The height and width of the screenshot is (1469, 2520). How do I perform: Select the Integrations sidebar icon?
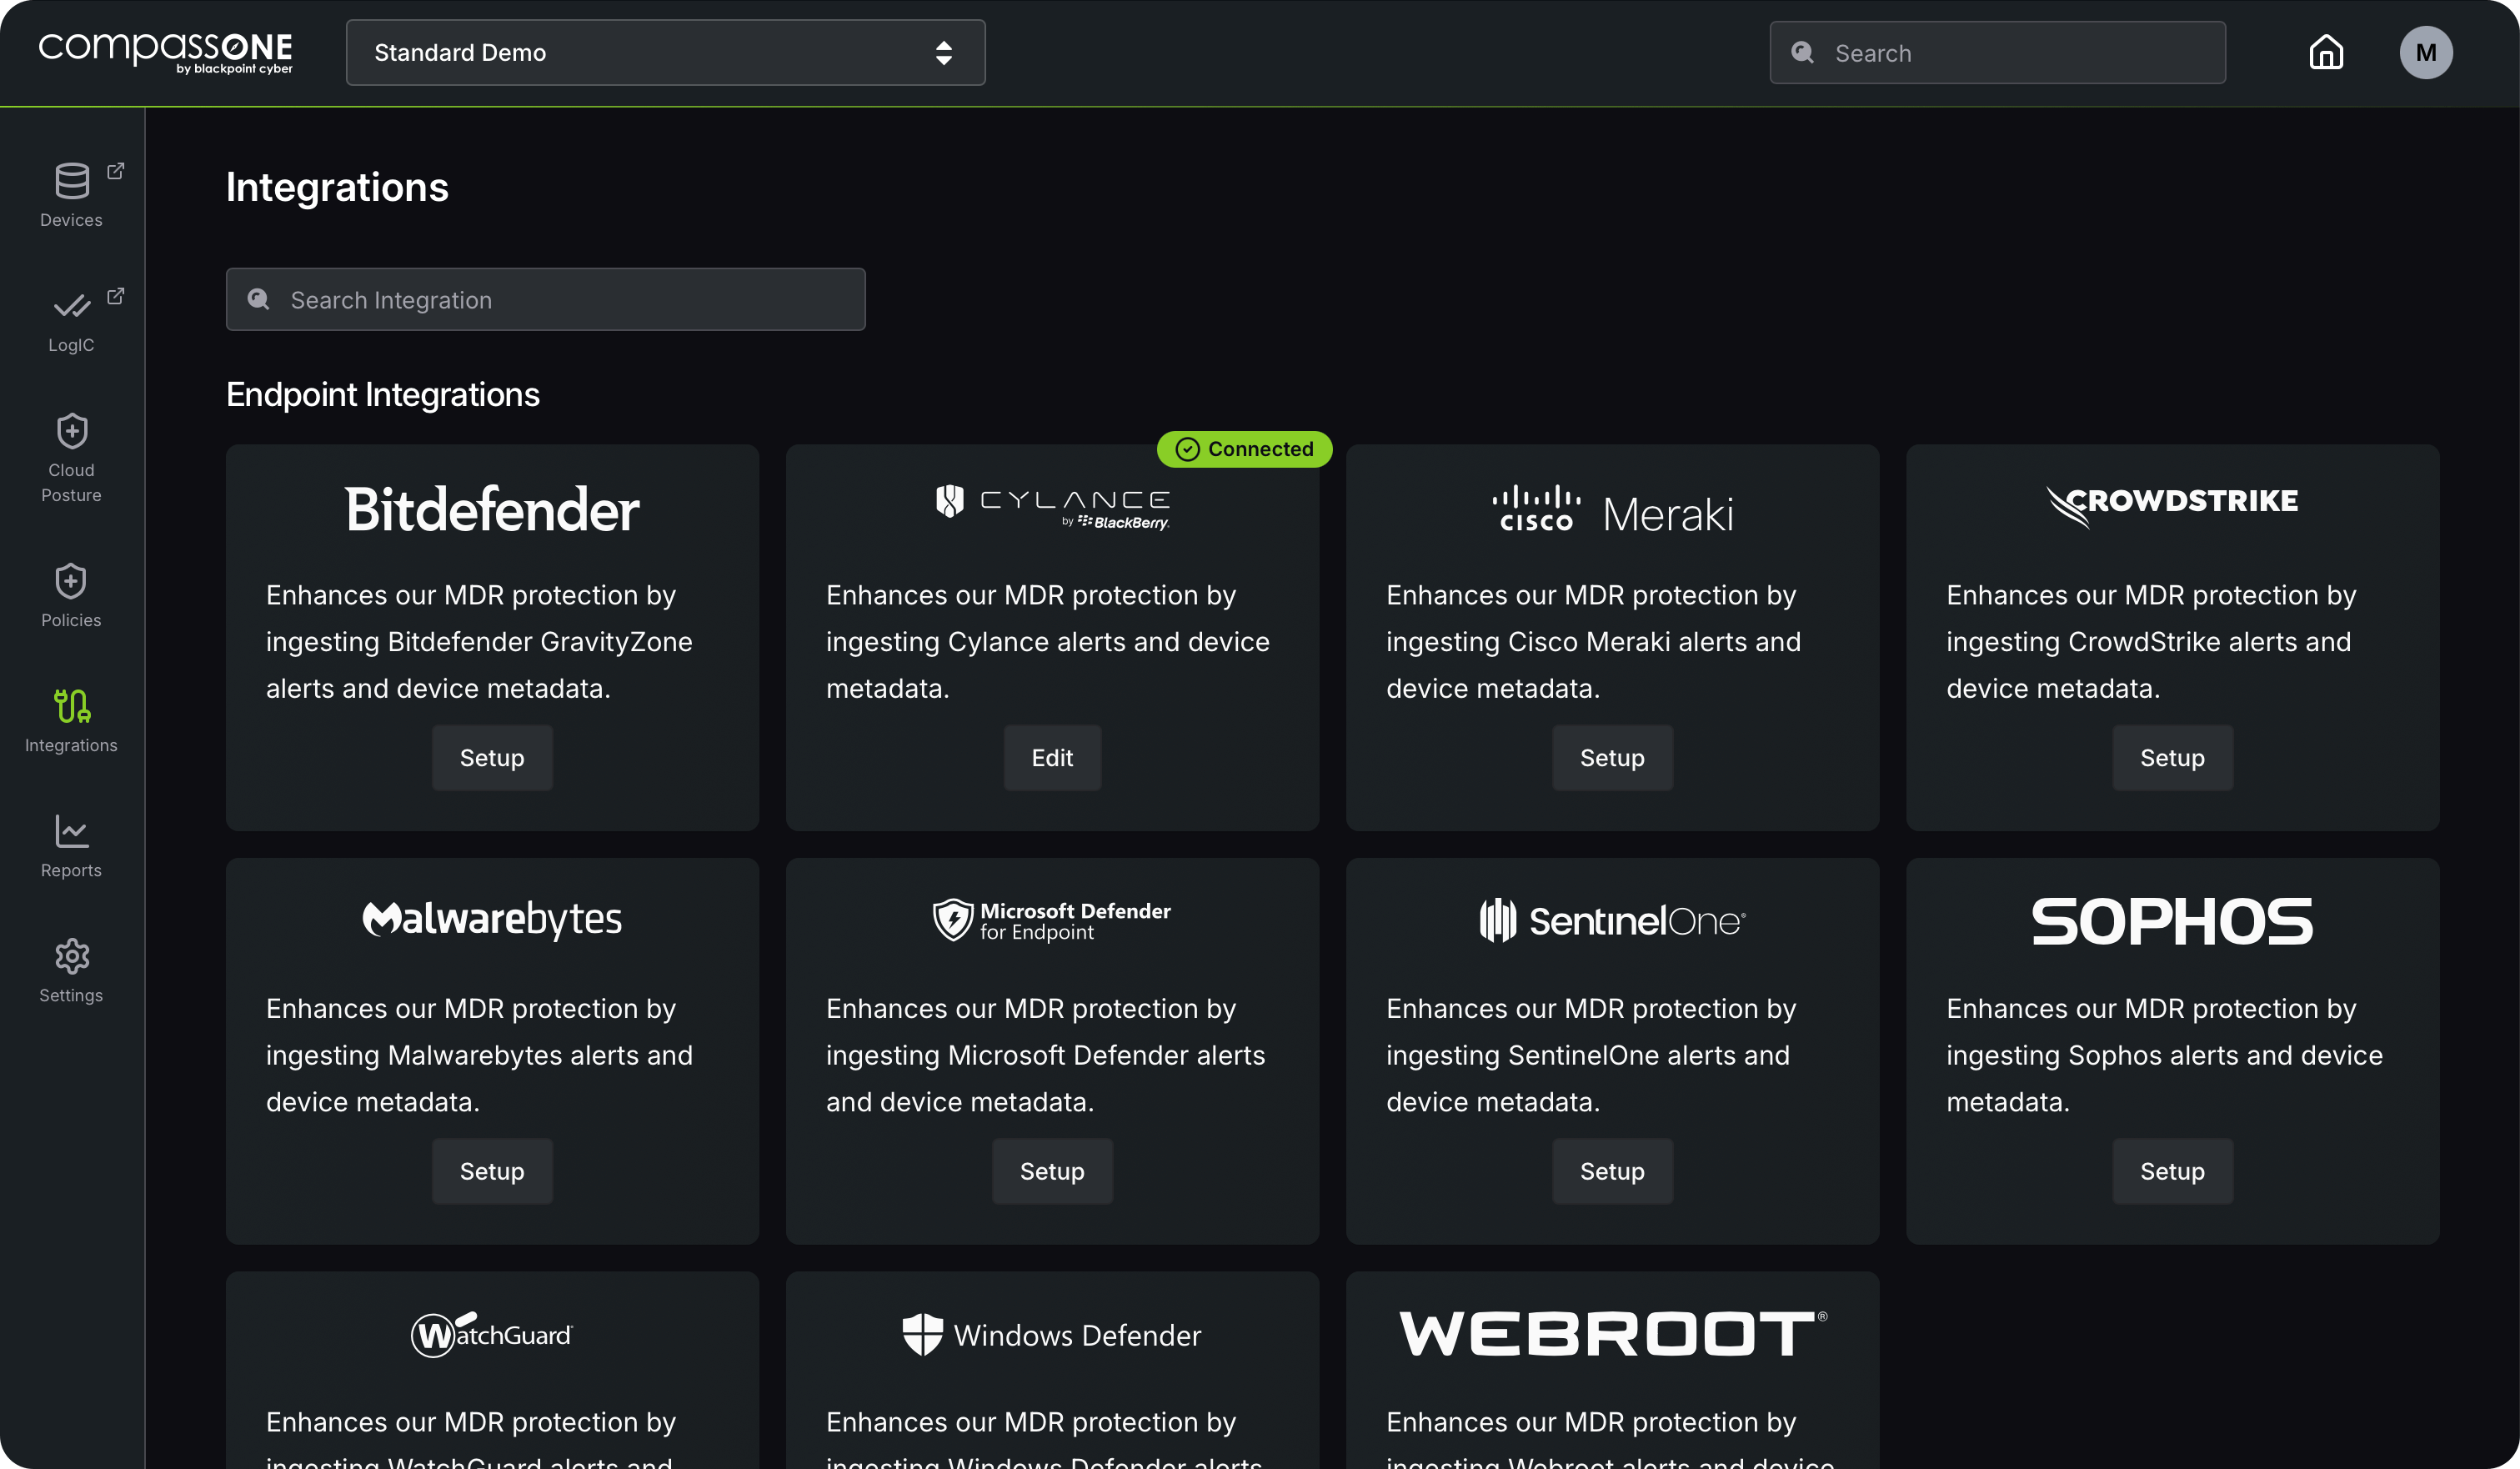pyautogui.click(x=72, y=706)
